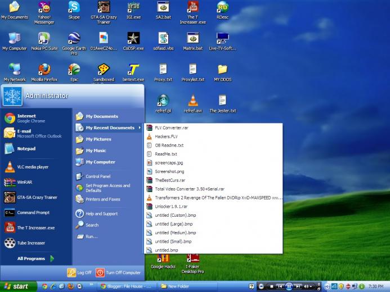This screenshot has width=390, height=292.
Task: Launch Tube Increaser from Start menu
Action: click(x=36, y=243)
